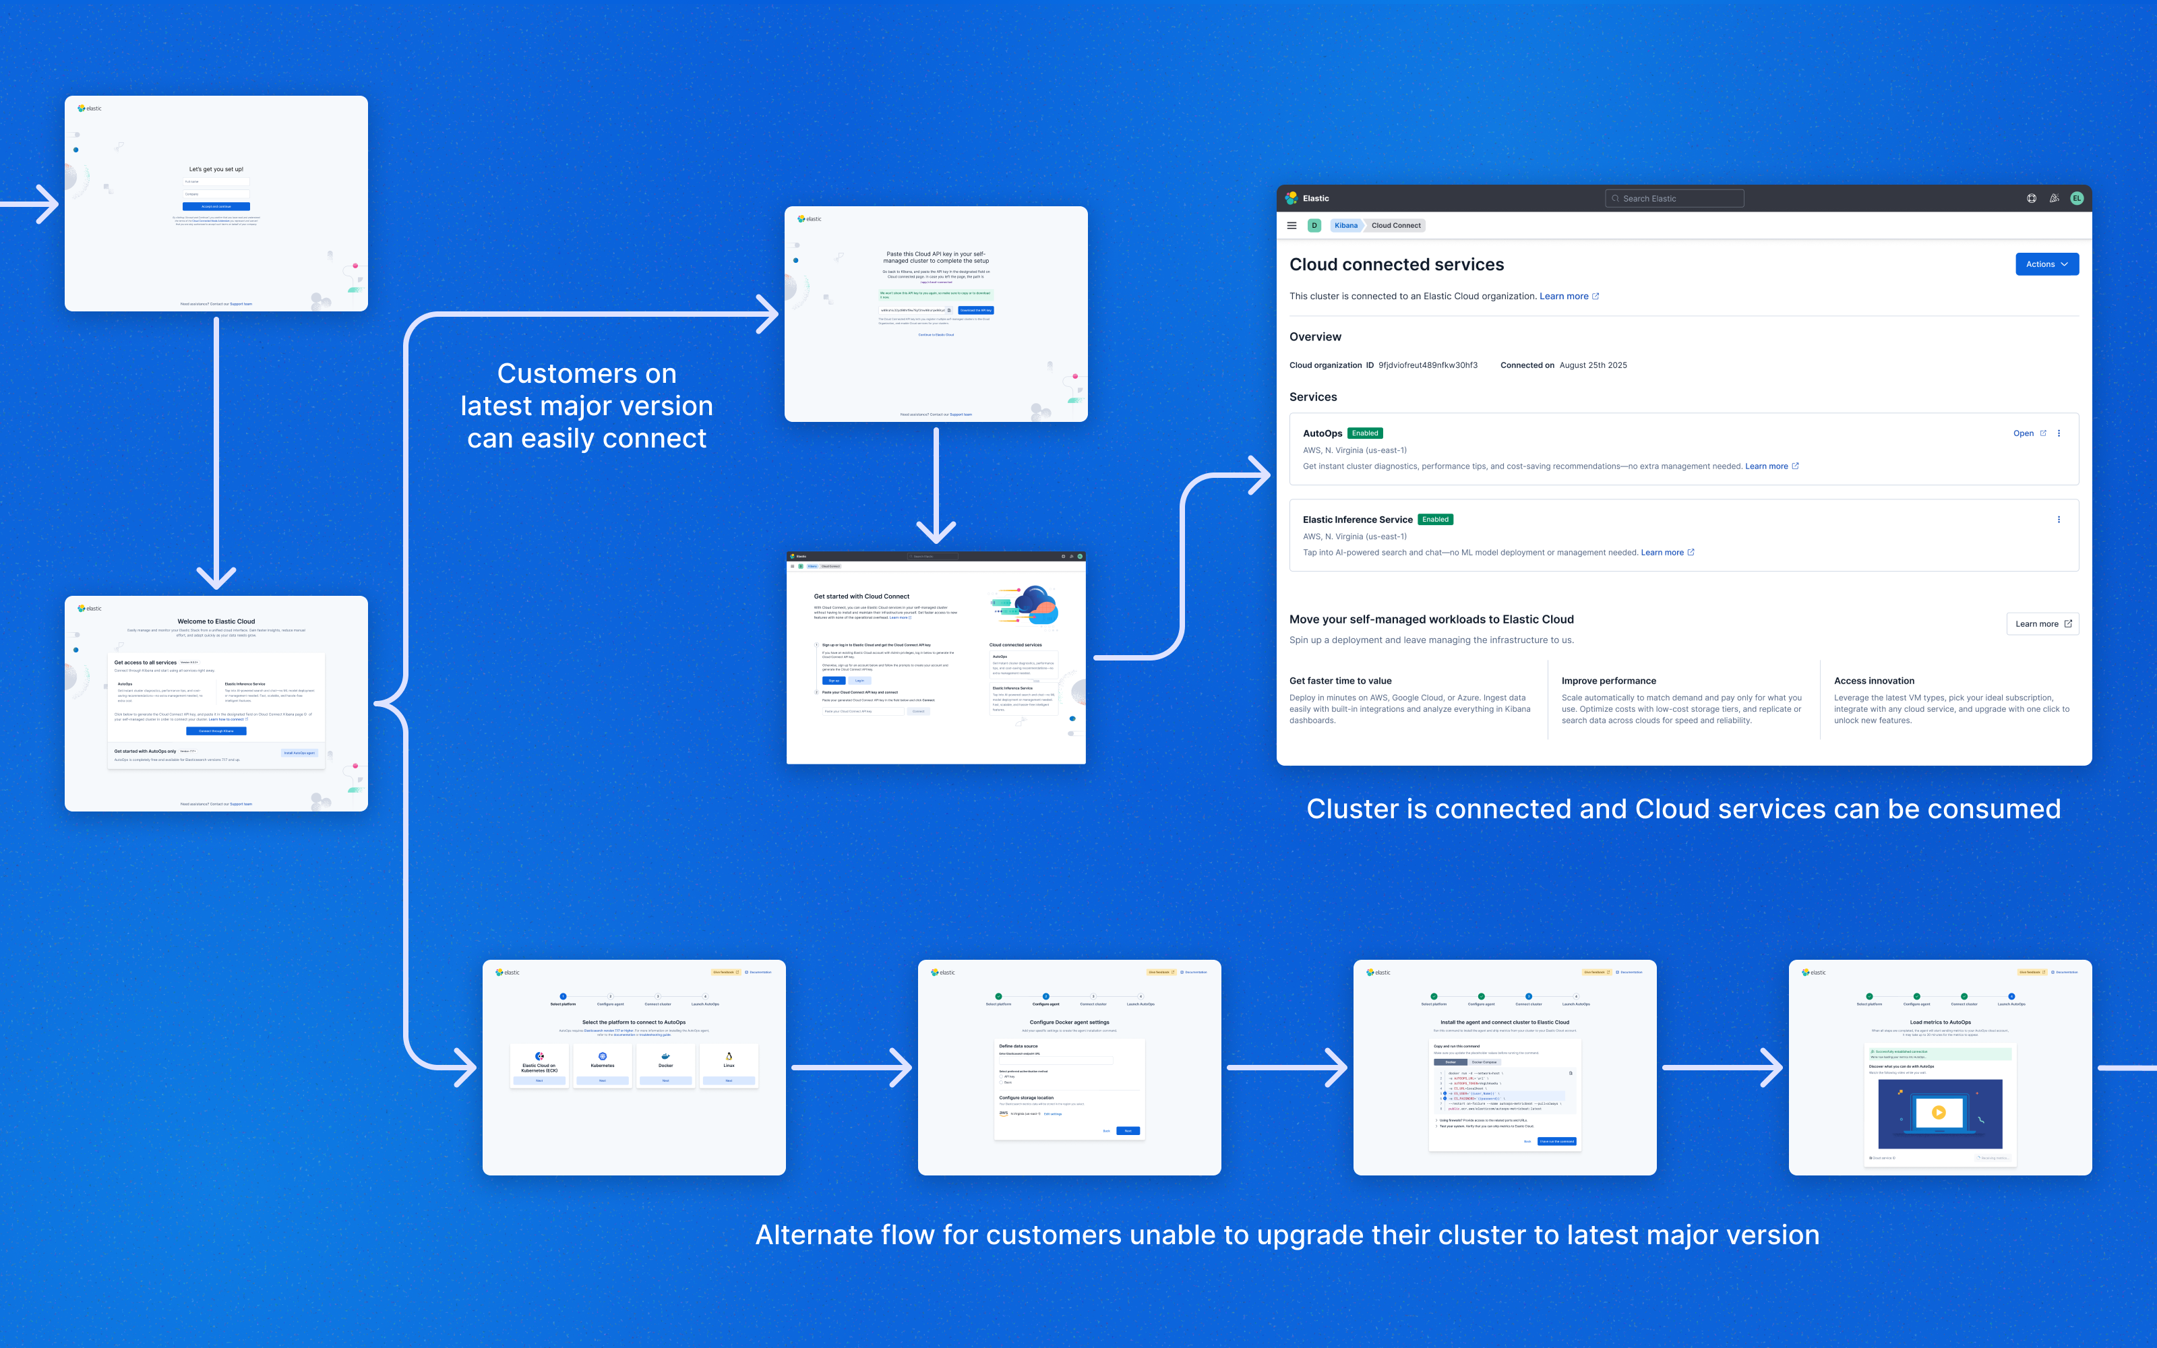The image size is (2157, 1348).
Task: Click Edit settings for storage location
Action: (x=1053, y=1113)
